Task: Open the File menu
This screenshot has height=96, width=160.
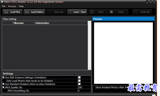Action: (x=4, y=6)
